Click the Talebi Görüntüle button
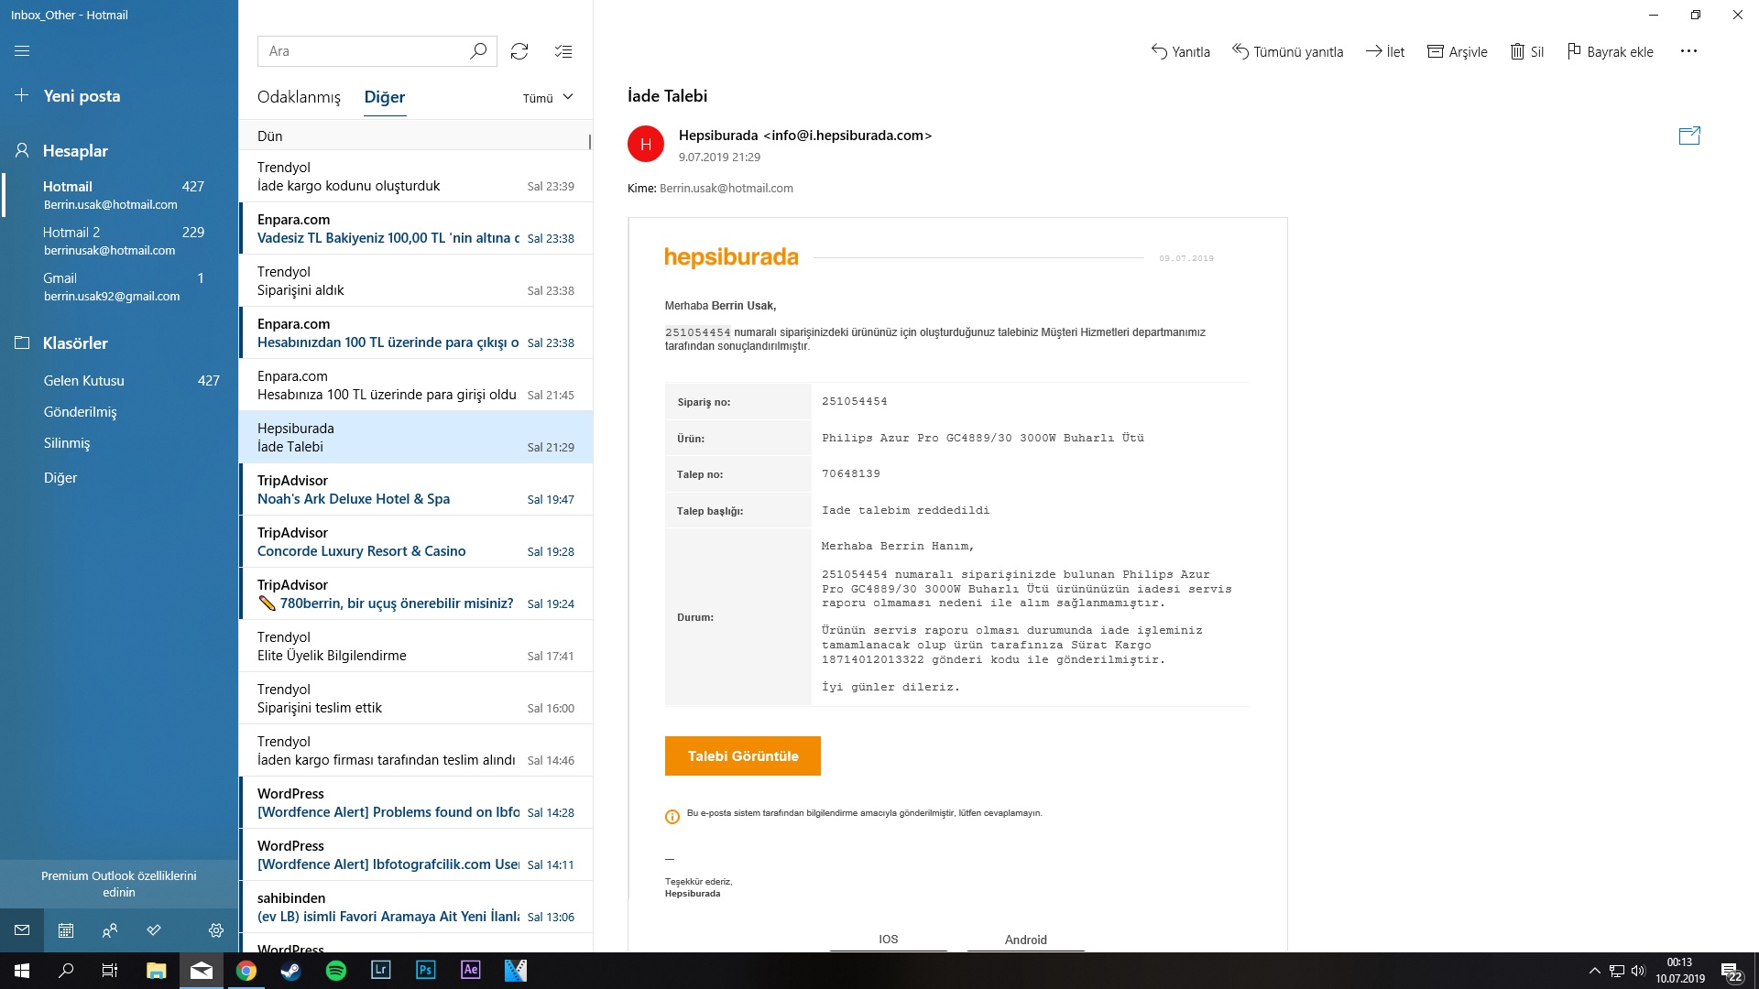The width and height of the screenshot is (1759, 989). (742, 756)
